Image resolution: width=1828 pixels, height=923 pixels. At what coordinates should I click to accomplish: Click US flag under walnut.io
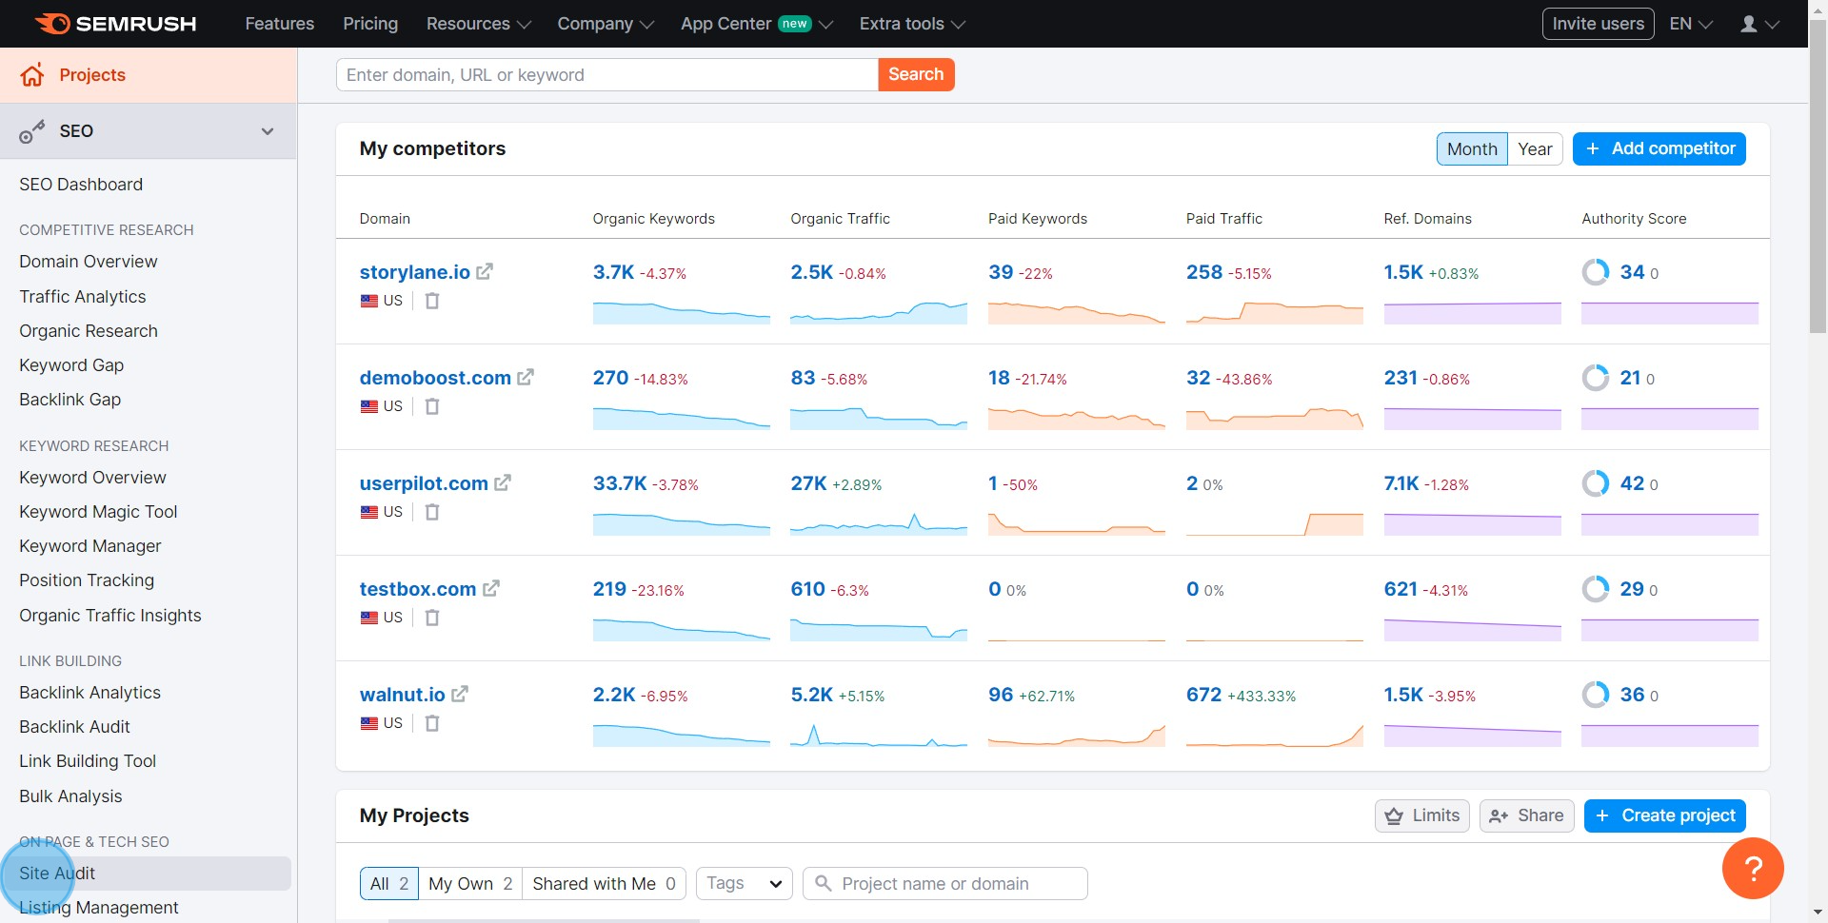click(x=369, y=723)
